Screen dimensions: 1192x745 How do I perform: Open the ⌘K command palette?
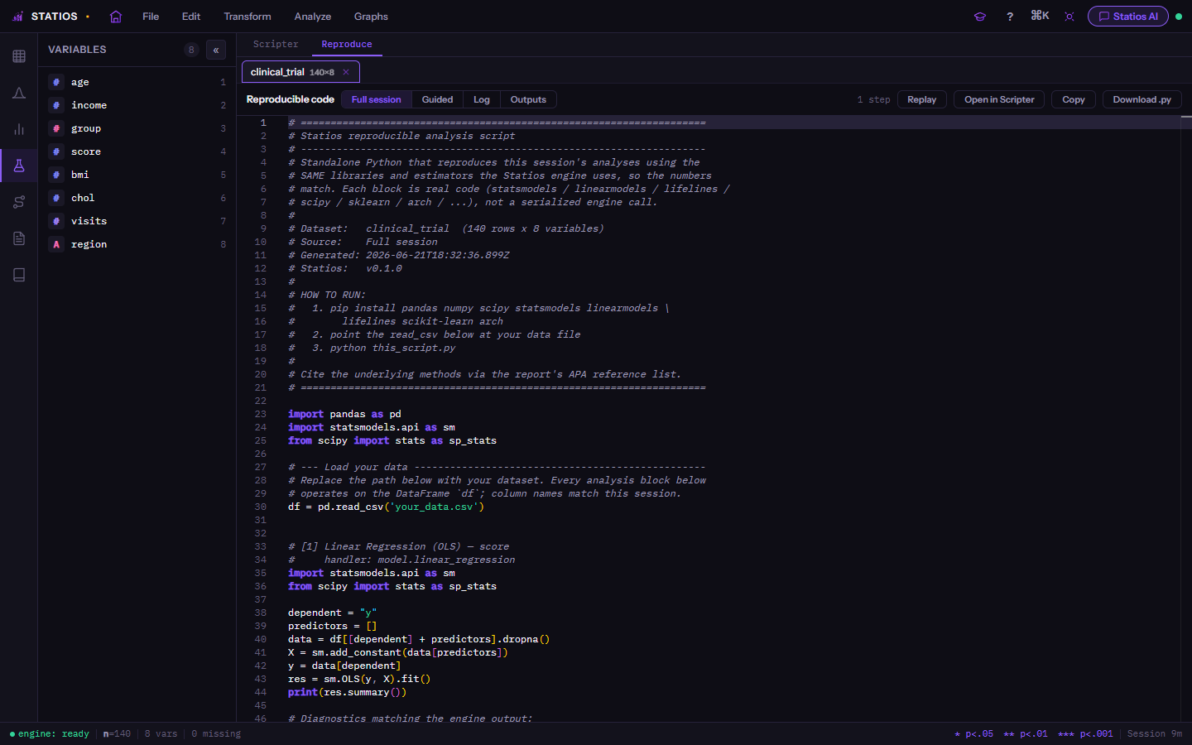(x=1040, y=16)
